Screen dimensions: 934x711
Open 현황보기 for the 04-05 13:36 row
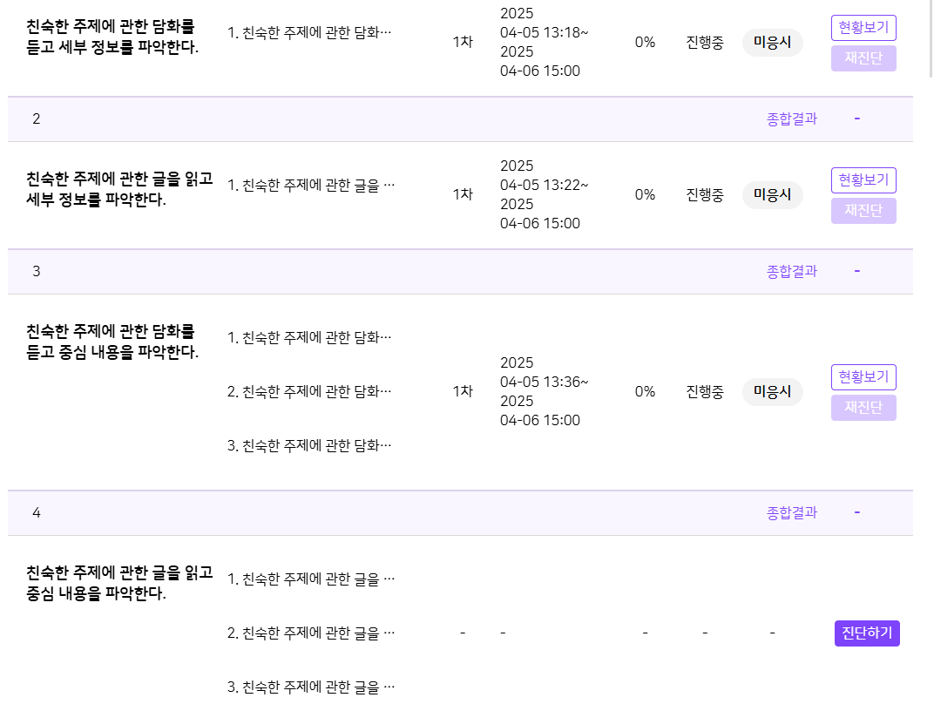tap(863, 377)
